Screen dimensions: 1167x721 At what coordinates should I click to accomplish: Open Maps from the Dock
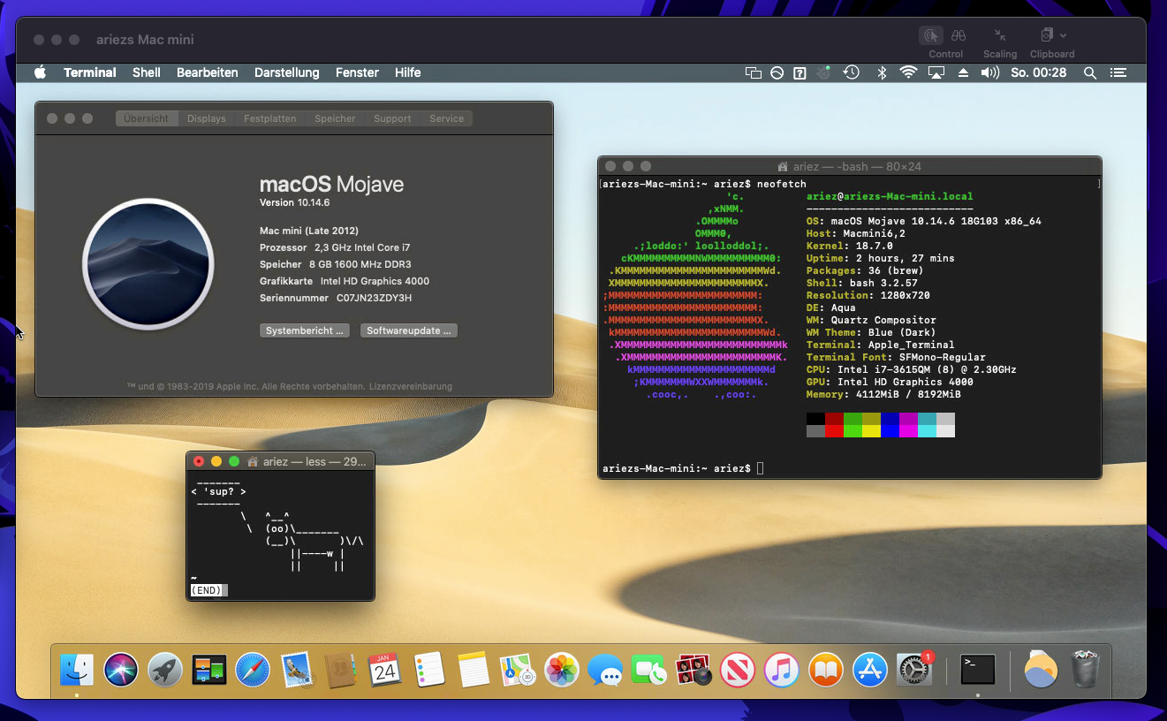518,670
